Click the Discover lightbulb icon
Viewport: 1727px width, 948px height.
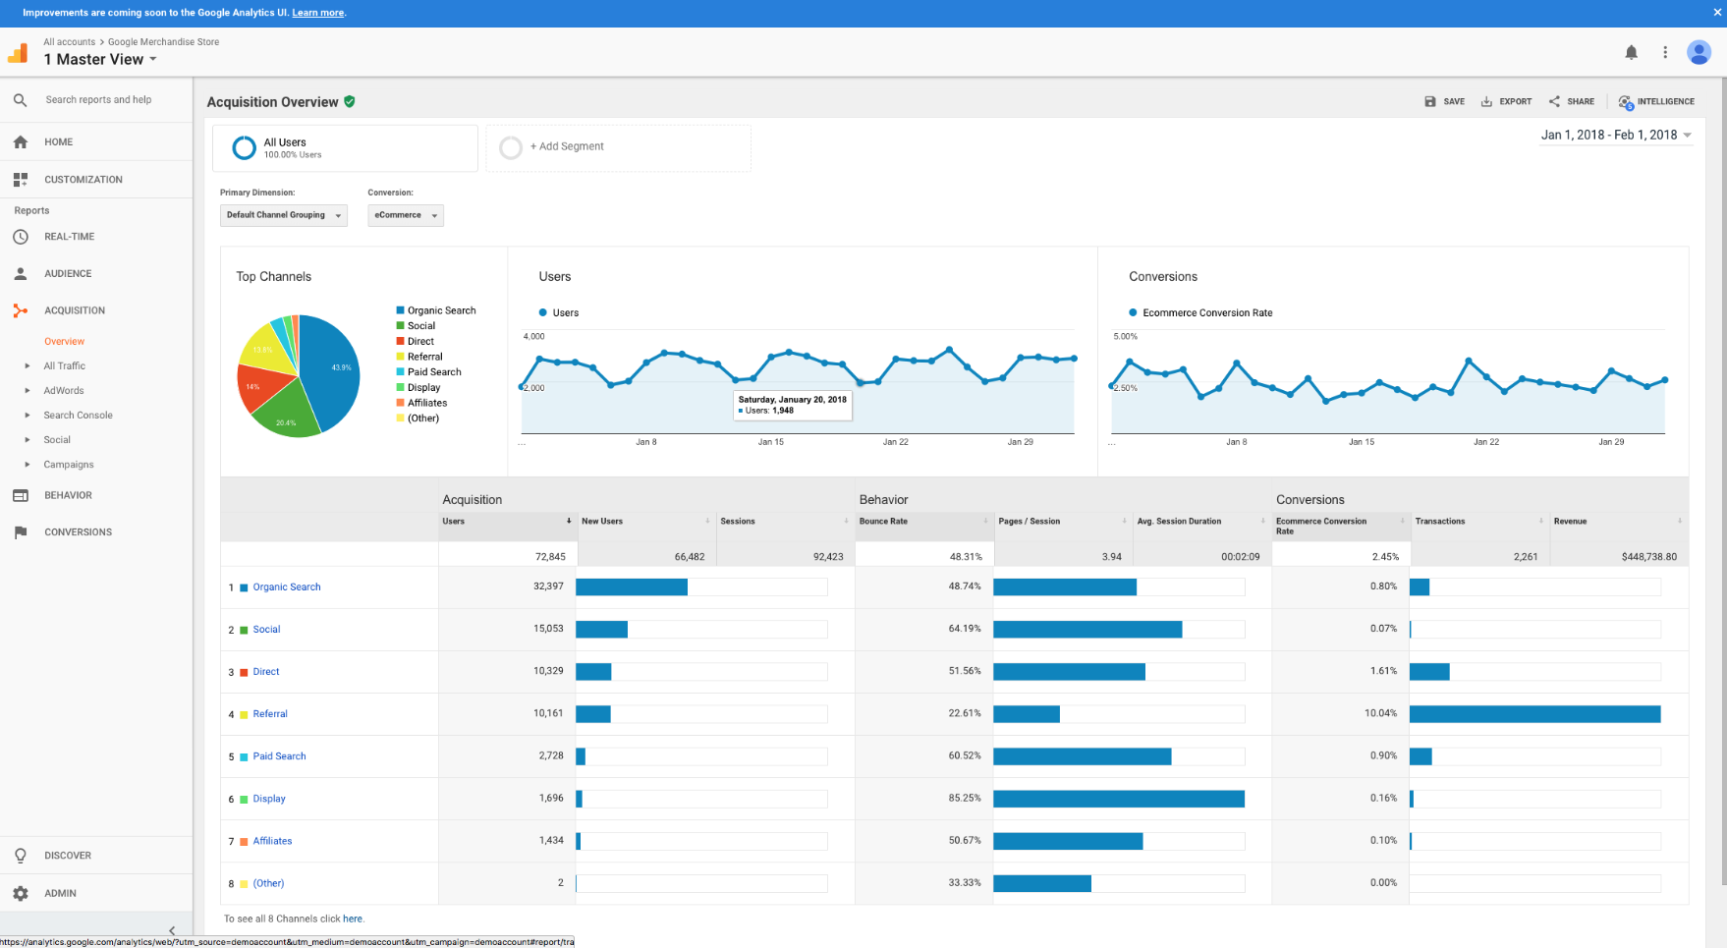(21, 856)
